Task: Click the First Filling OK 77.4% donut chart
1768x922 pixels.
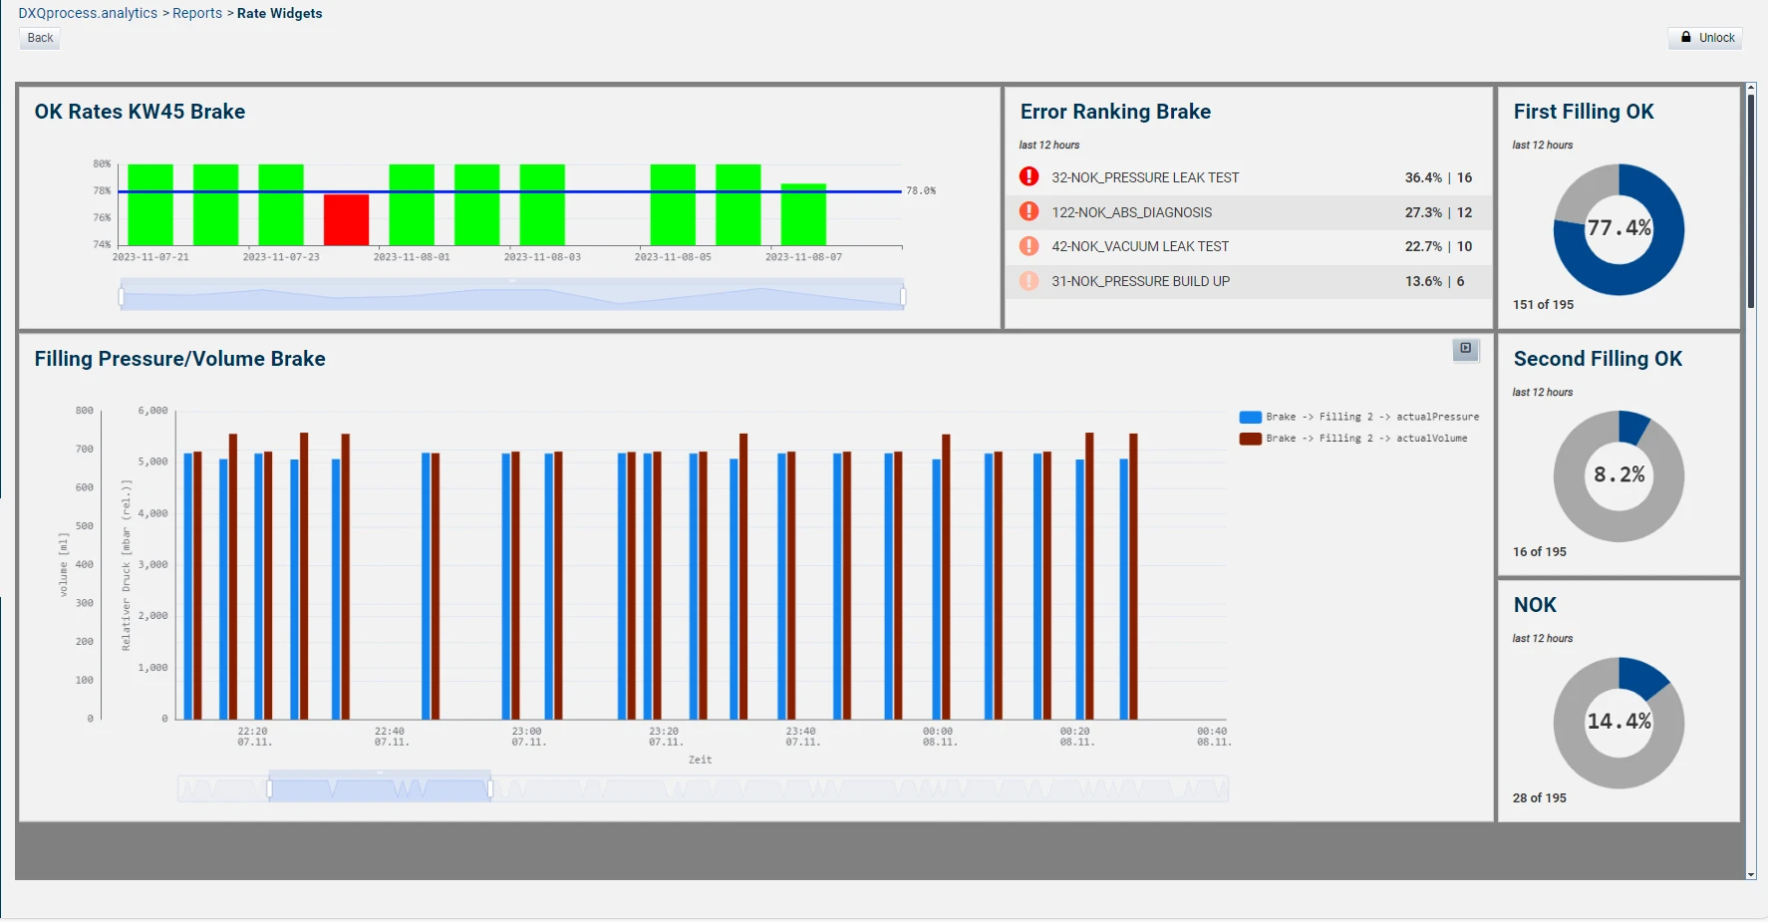Action: [1619, 229]
